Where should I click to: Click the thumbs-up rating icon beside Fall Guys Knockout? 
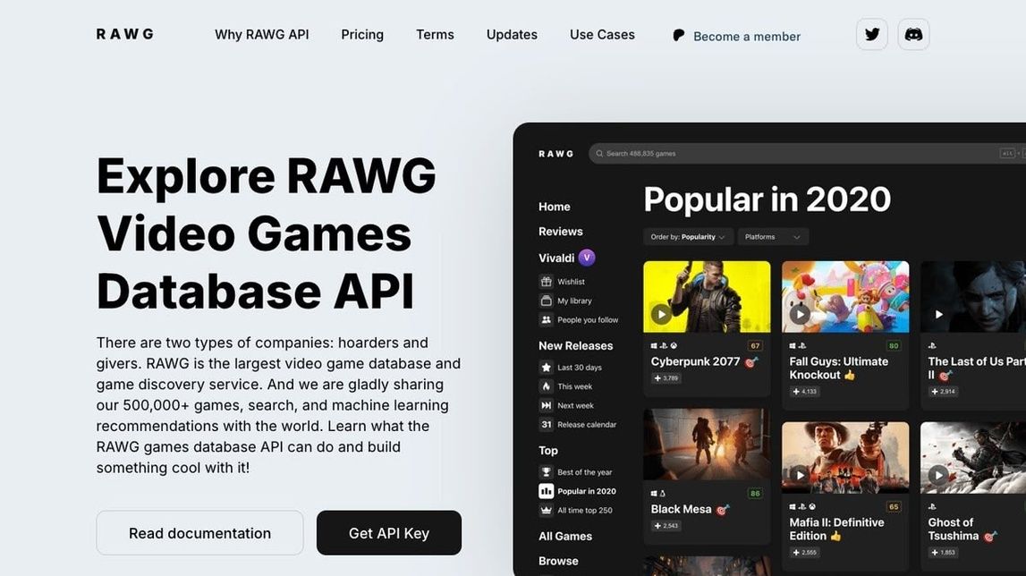[x=849, y=375]
